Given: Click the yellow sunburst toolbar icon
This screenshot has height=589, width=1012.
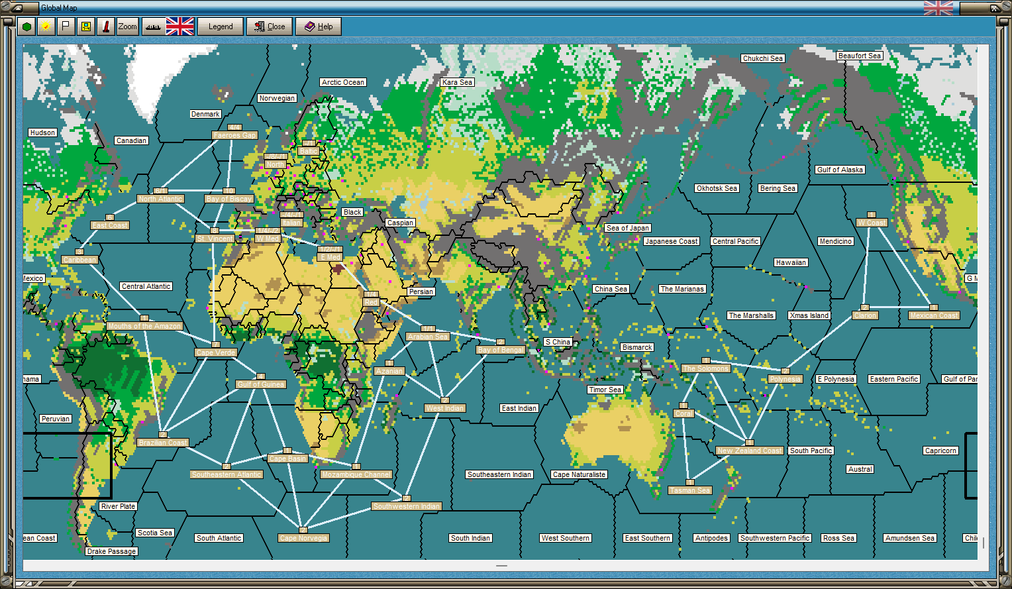Looking at the screenshot, I should pyautogui.click(x=46, y=27).
